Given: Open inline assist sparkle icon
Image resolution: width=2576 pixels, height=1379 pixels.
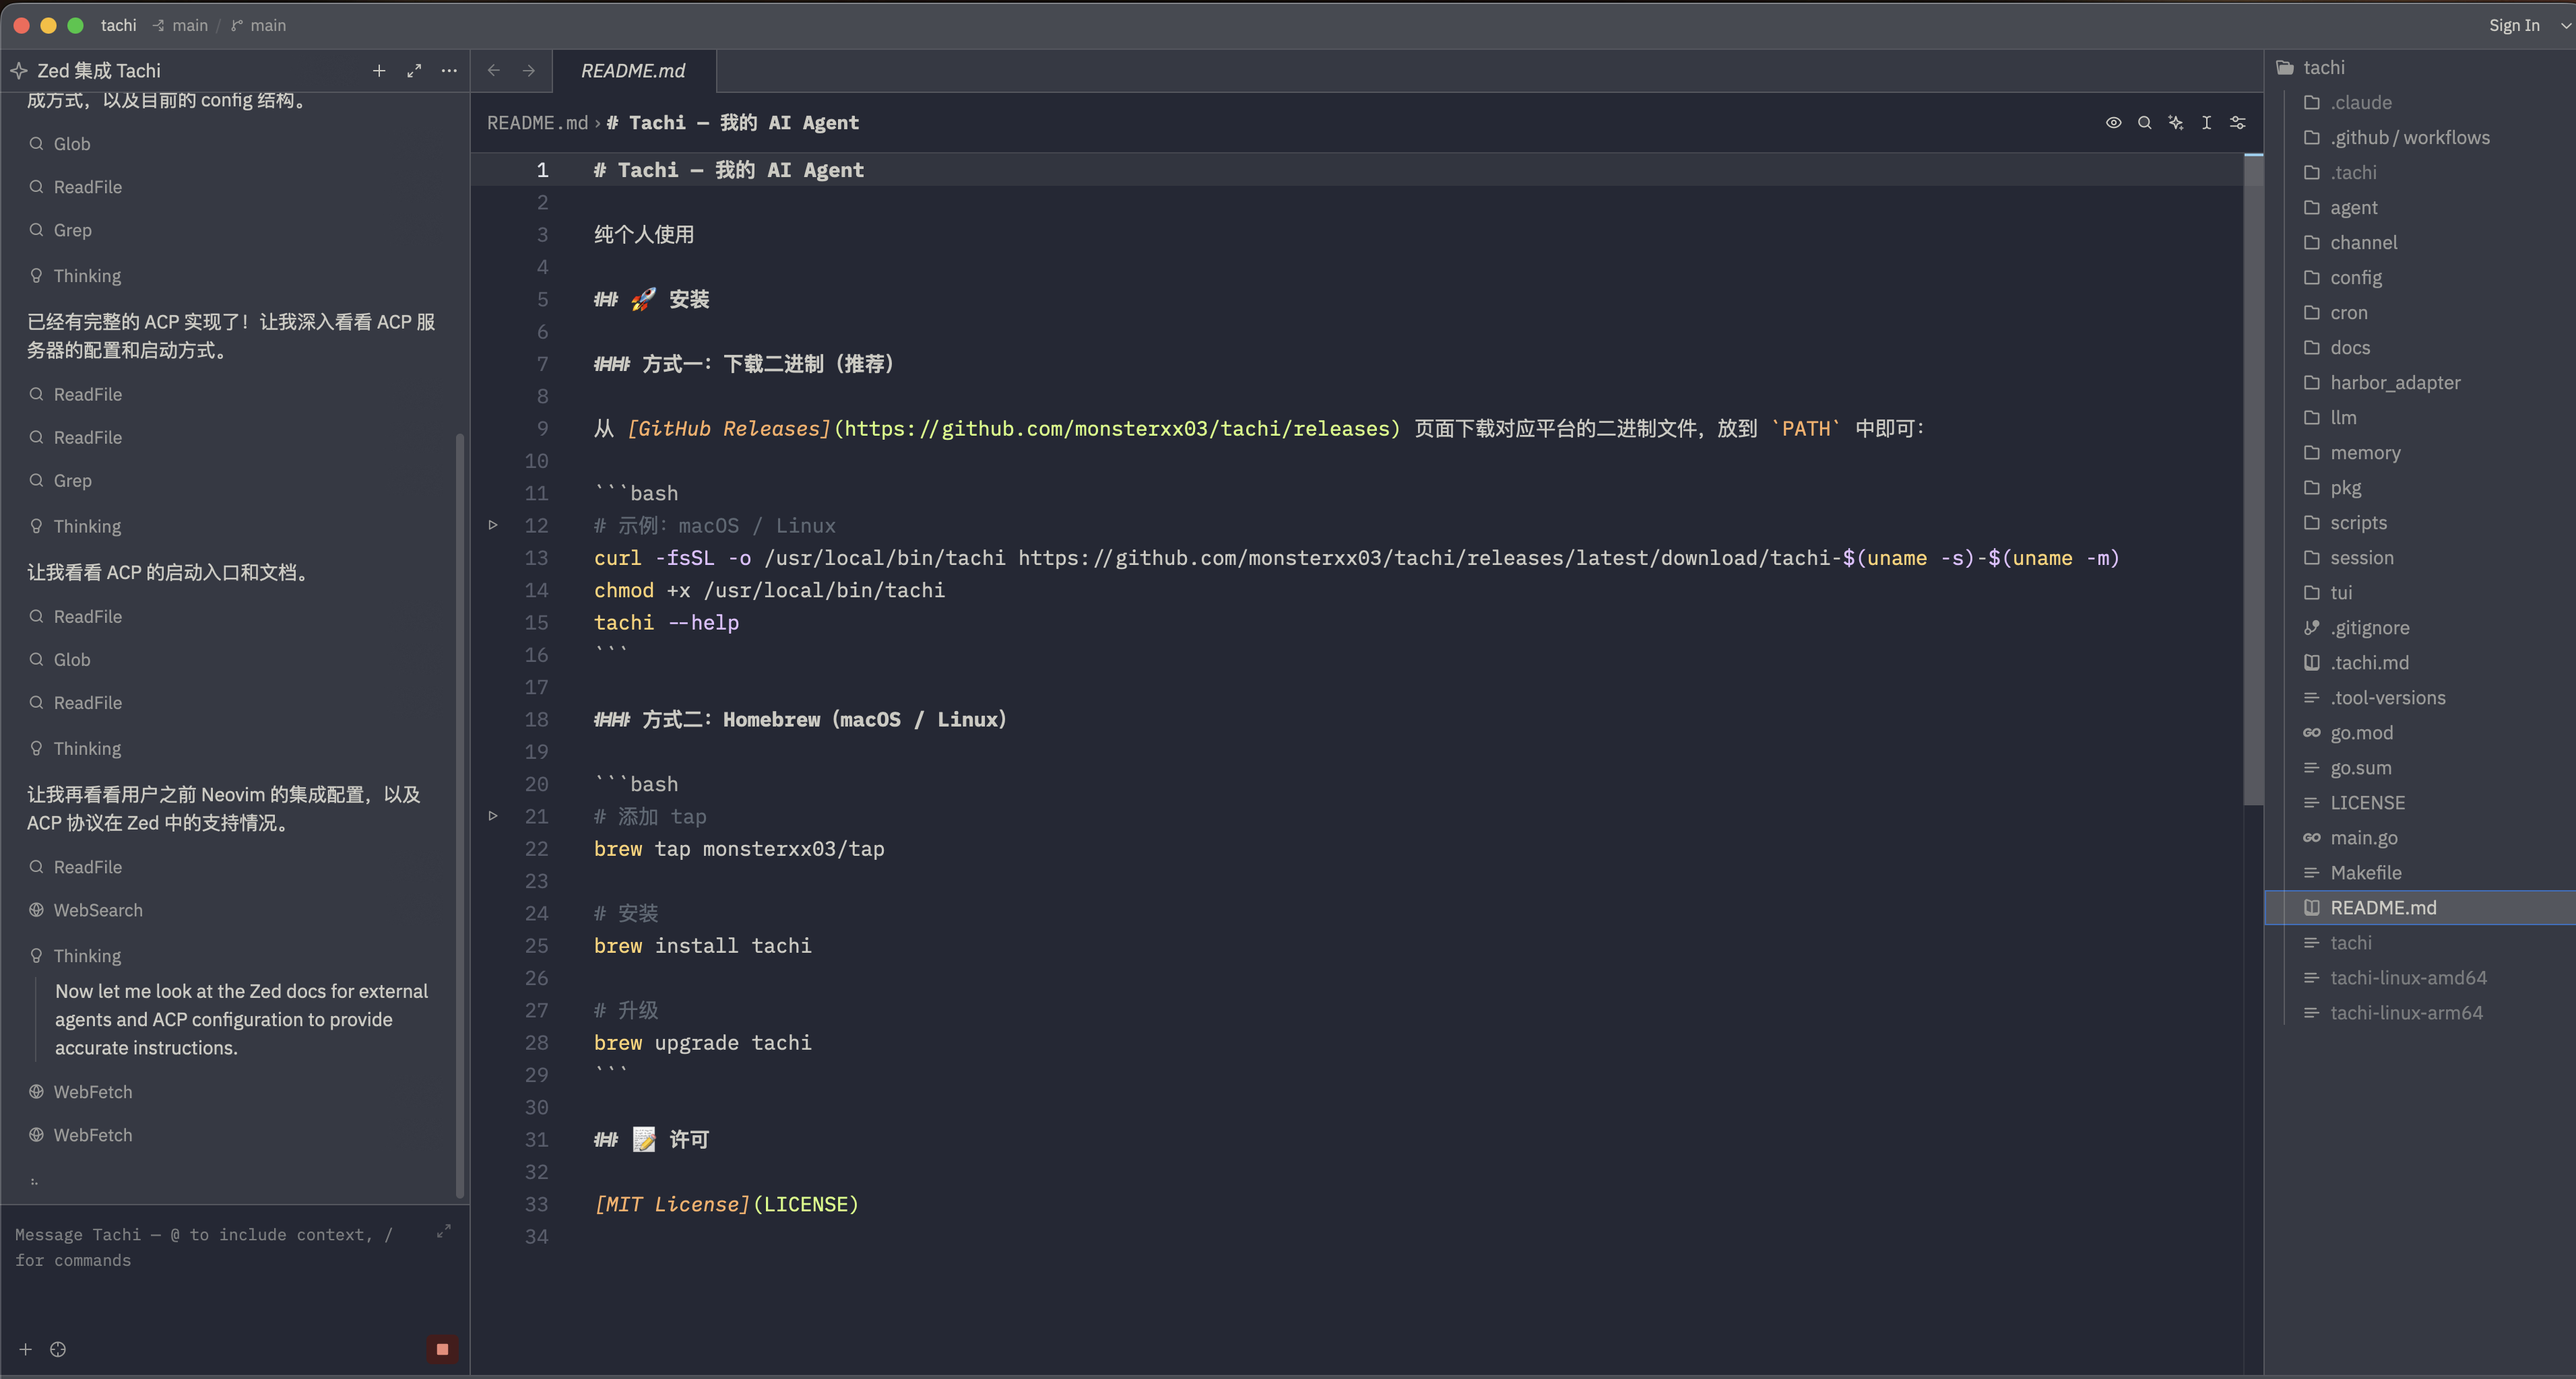Looking at the screenshot, I should click(2175, 123).
